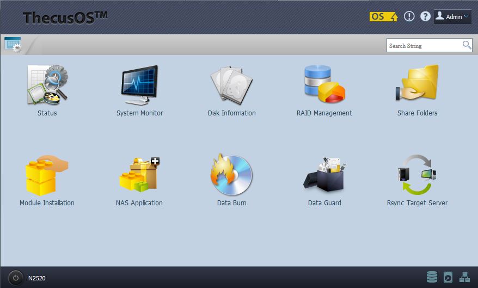Screen dimensions: 478x288
Task: Expand the Admin user dropdown
Action: (453, 16)
